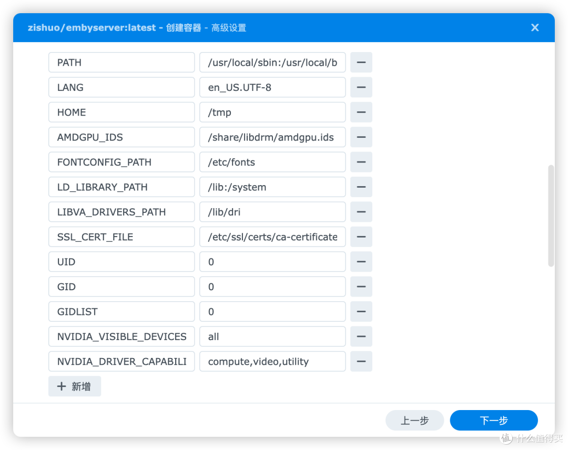The width and height of the screenshot is (568, 450).
Task: Click the en_US.UTF-8 value field
Action: pos(272,87)
